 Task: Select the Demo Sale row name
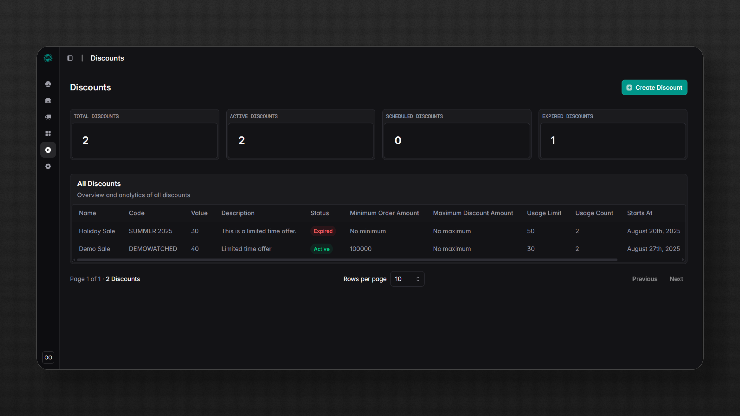pos(94,249)
